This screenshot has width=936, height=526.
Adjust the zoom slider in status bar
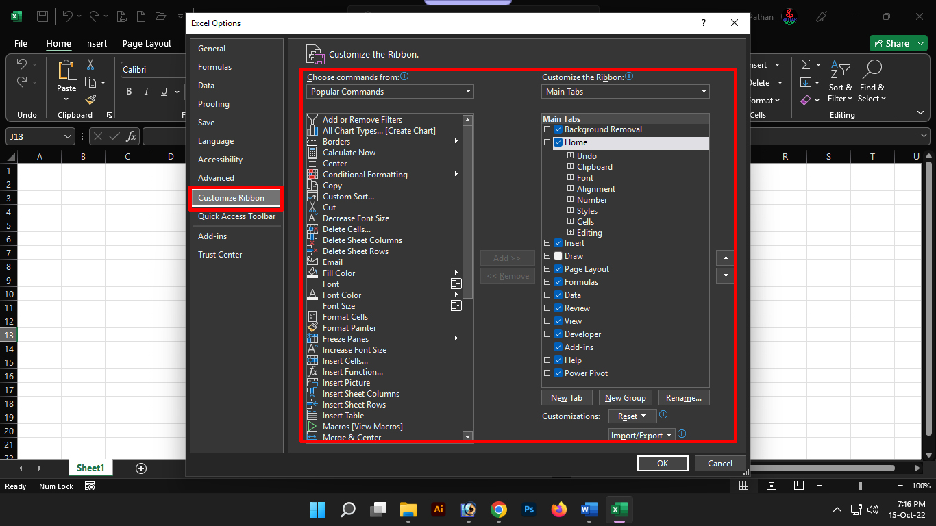click(859, 486)
